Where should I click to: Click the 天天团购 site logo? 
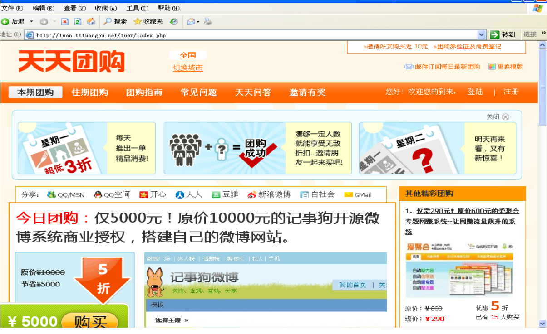(x=71, y=61)
